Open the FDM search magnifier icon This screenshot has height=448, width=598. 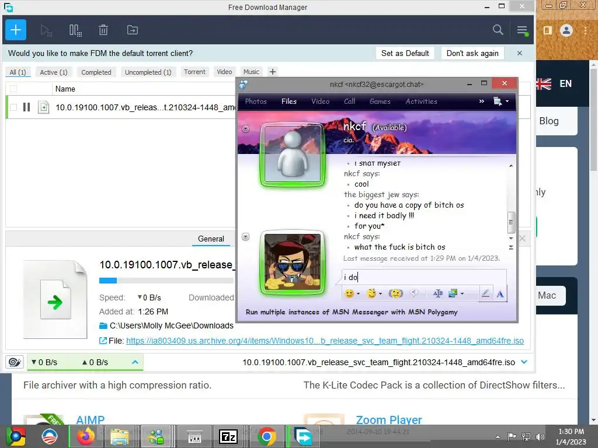point(498,30)
